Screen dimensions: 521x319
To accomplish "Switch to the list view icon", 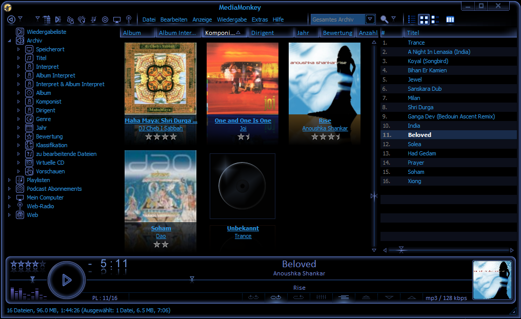I will pos(411,19).
